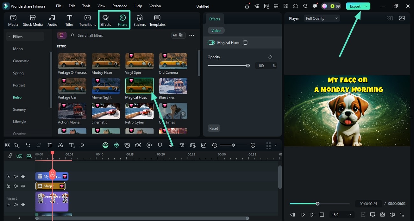
Task: Delete the selected clip with trash icon
Action: click(50, 145)
